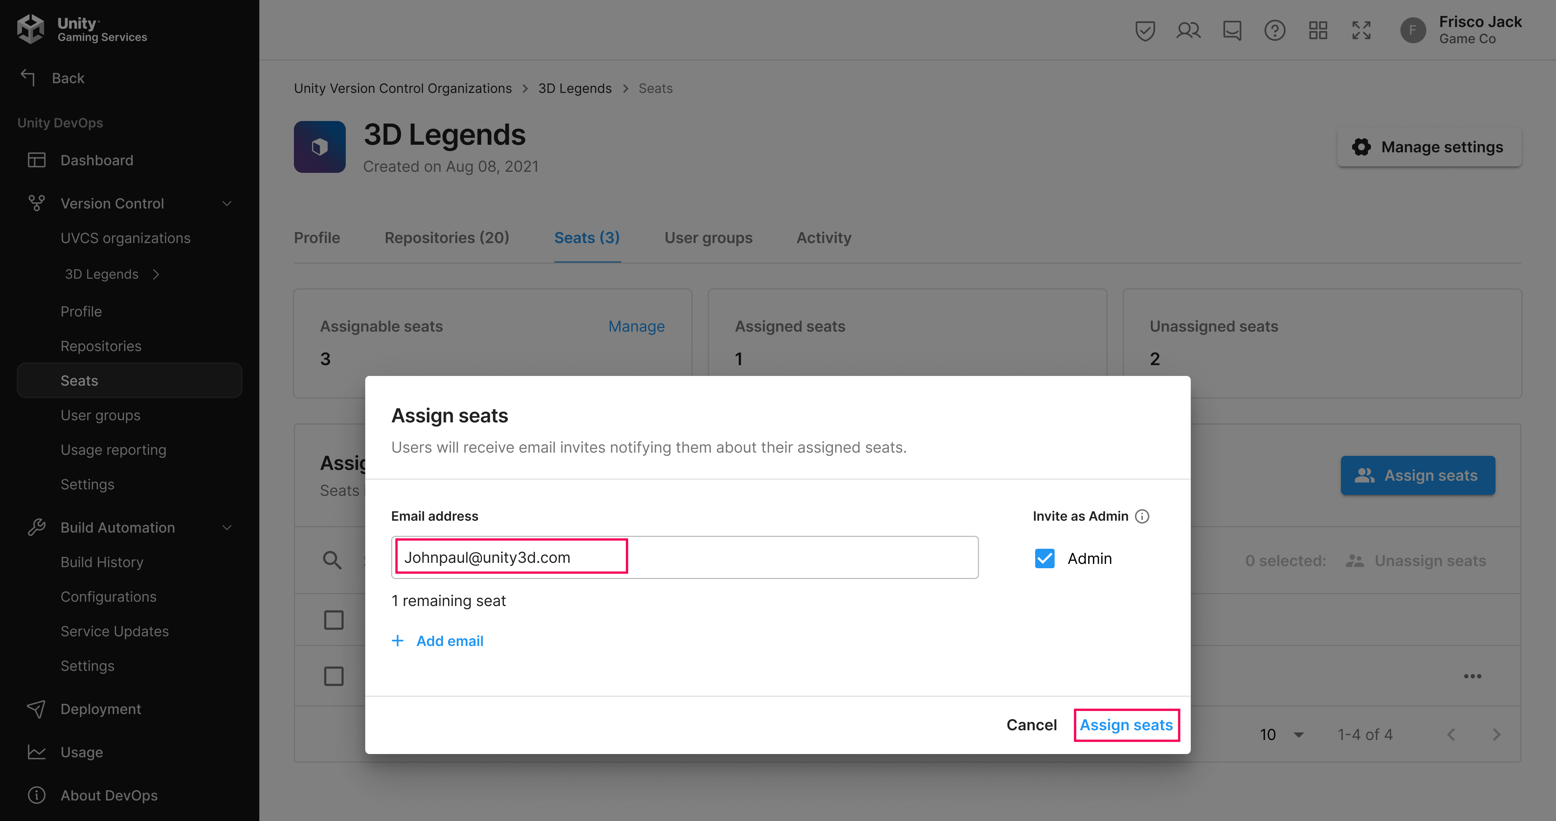Image resolution: width=1556 pixels, height=821 pixels.
Task: Open the people/organization members icon
Action: point(1188,30)
